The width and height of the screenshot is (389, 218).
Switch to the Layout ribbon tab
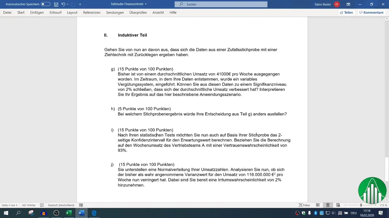[72, 12]
